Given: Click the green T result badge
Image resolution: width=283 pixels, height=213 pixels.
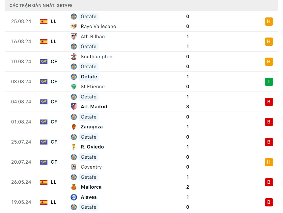Looking at the screenshot, I should click(269, 82).
